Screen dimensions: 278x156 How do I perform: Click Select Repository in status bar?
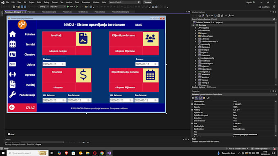(x=260, y=149)
